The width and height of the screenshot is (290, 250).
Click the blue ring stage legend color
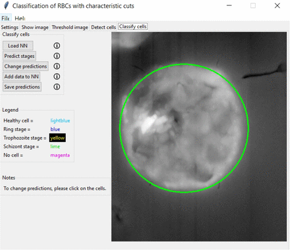(x=55, y=129)
